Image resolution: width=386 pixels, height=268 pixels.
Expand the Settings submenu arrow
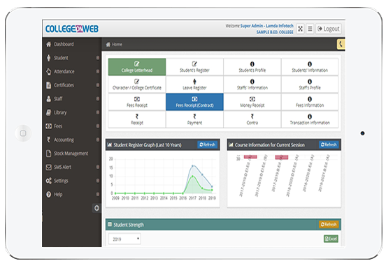tap(98, 181)
